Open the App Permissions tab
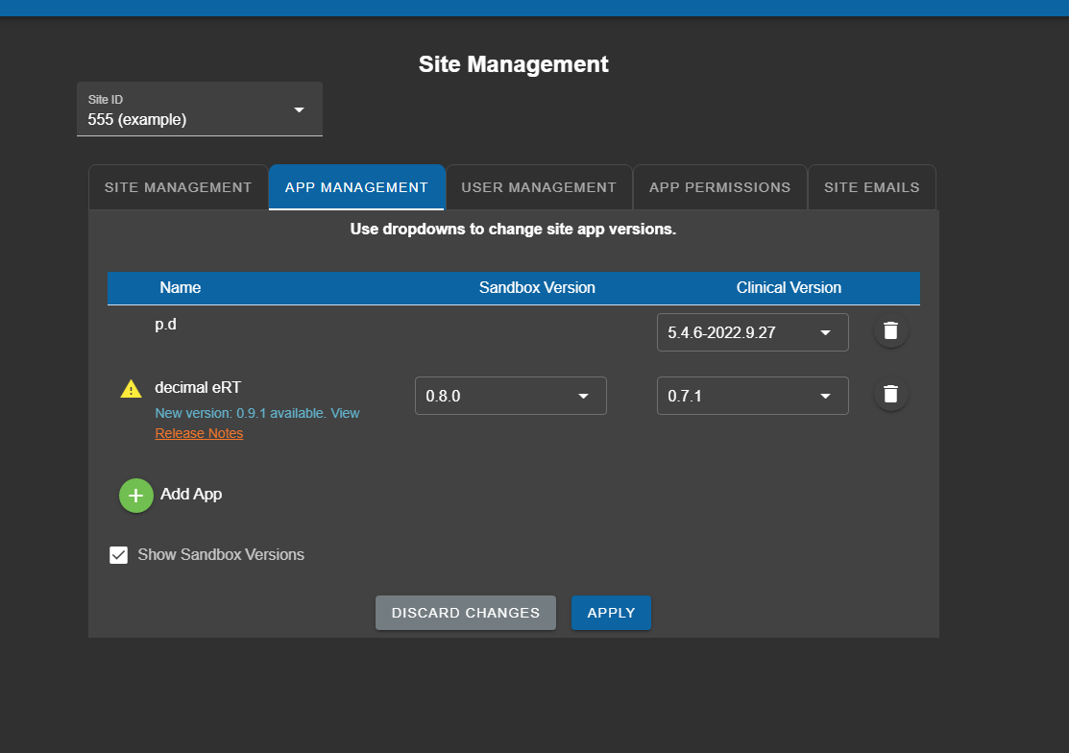 pos(720,187)
